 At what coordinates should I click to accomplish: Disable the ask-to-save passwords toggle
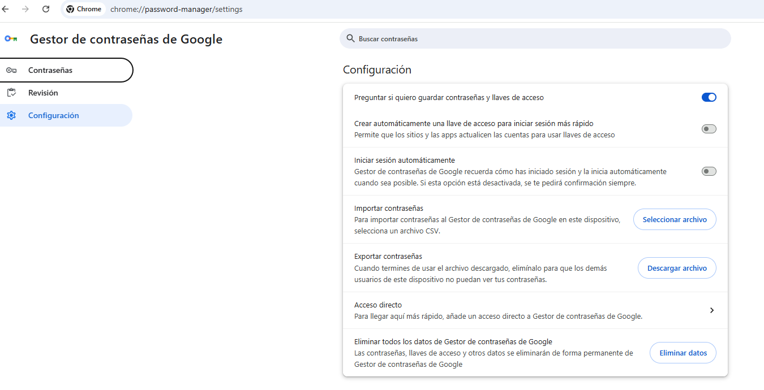709,97
